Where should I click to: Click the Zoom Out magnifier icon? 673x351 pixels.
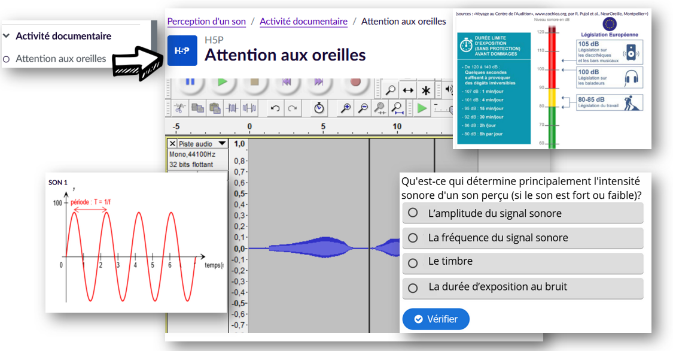pos(363,108)
